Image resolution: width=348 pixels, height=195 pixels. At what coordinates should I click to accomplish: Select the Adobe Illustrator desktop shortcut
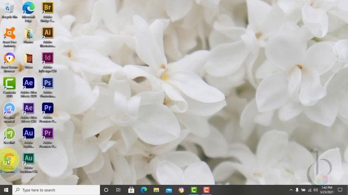point(48,37)
